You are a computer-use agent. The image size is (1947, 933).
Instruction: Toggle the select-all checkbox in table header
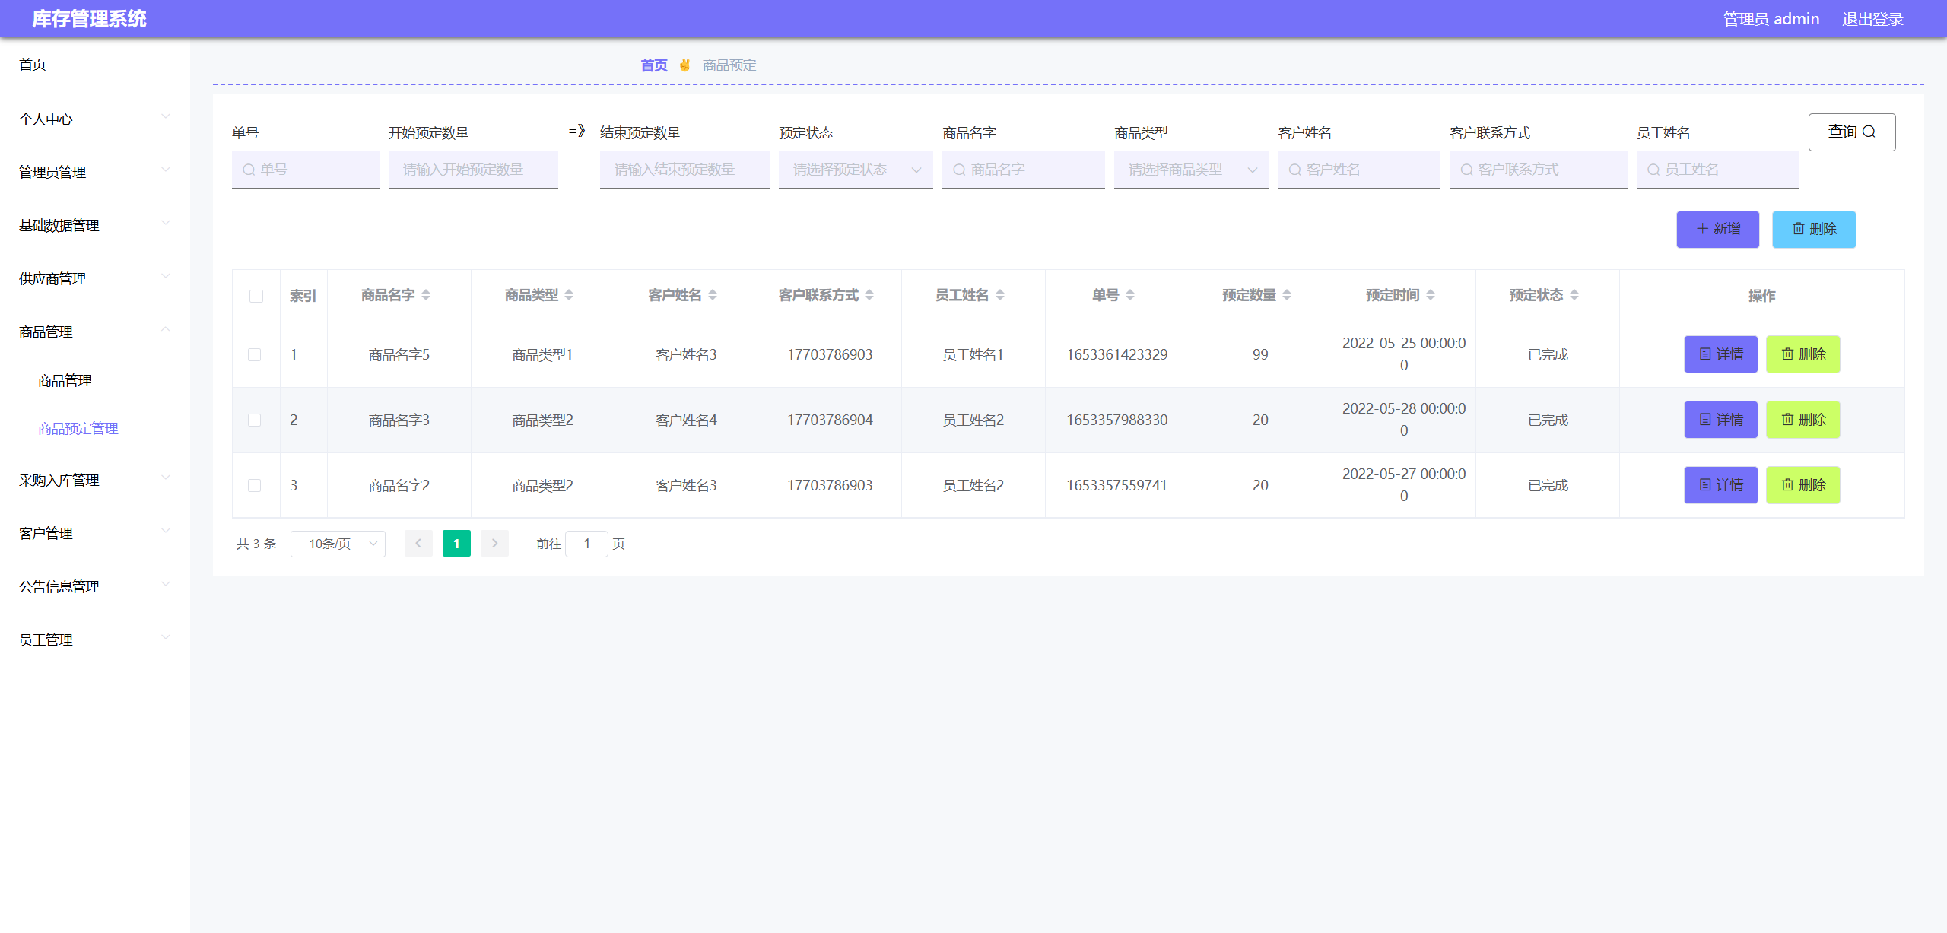click(256, 296)
